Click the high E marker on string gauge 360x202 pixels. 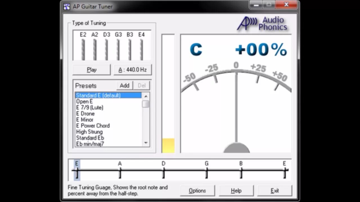[284, 170]
